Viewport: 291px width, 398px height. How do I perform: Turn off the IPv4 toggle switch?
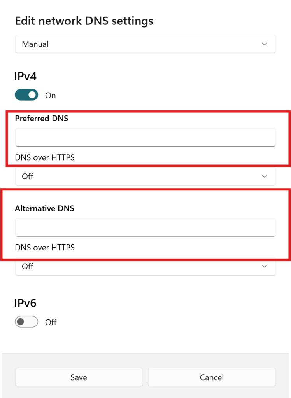pyautogui.click(x=26, y=95)
